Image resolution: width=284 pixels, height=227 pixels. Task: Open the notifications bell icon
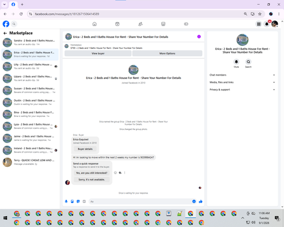tap(267, 24)
